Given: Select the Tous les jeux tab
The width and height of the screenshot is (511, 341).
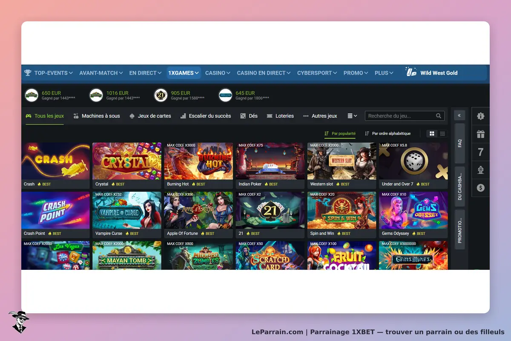Looking at the screenshot, I should (x=45, y=116).
